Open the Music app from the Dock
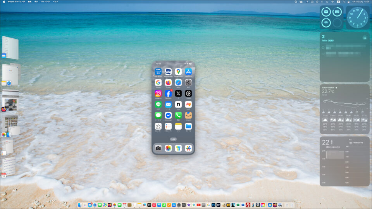This screenshot has width=372, height=209. click(154, 205)
